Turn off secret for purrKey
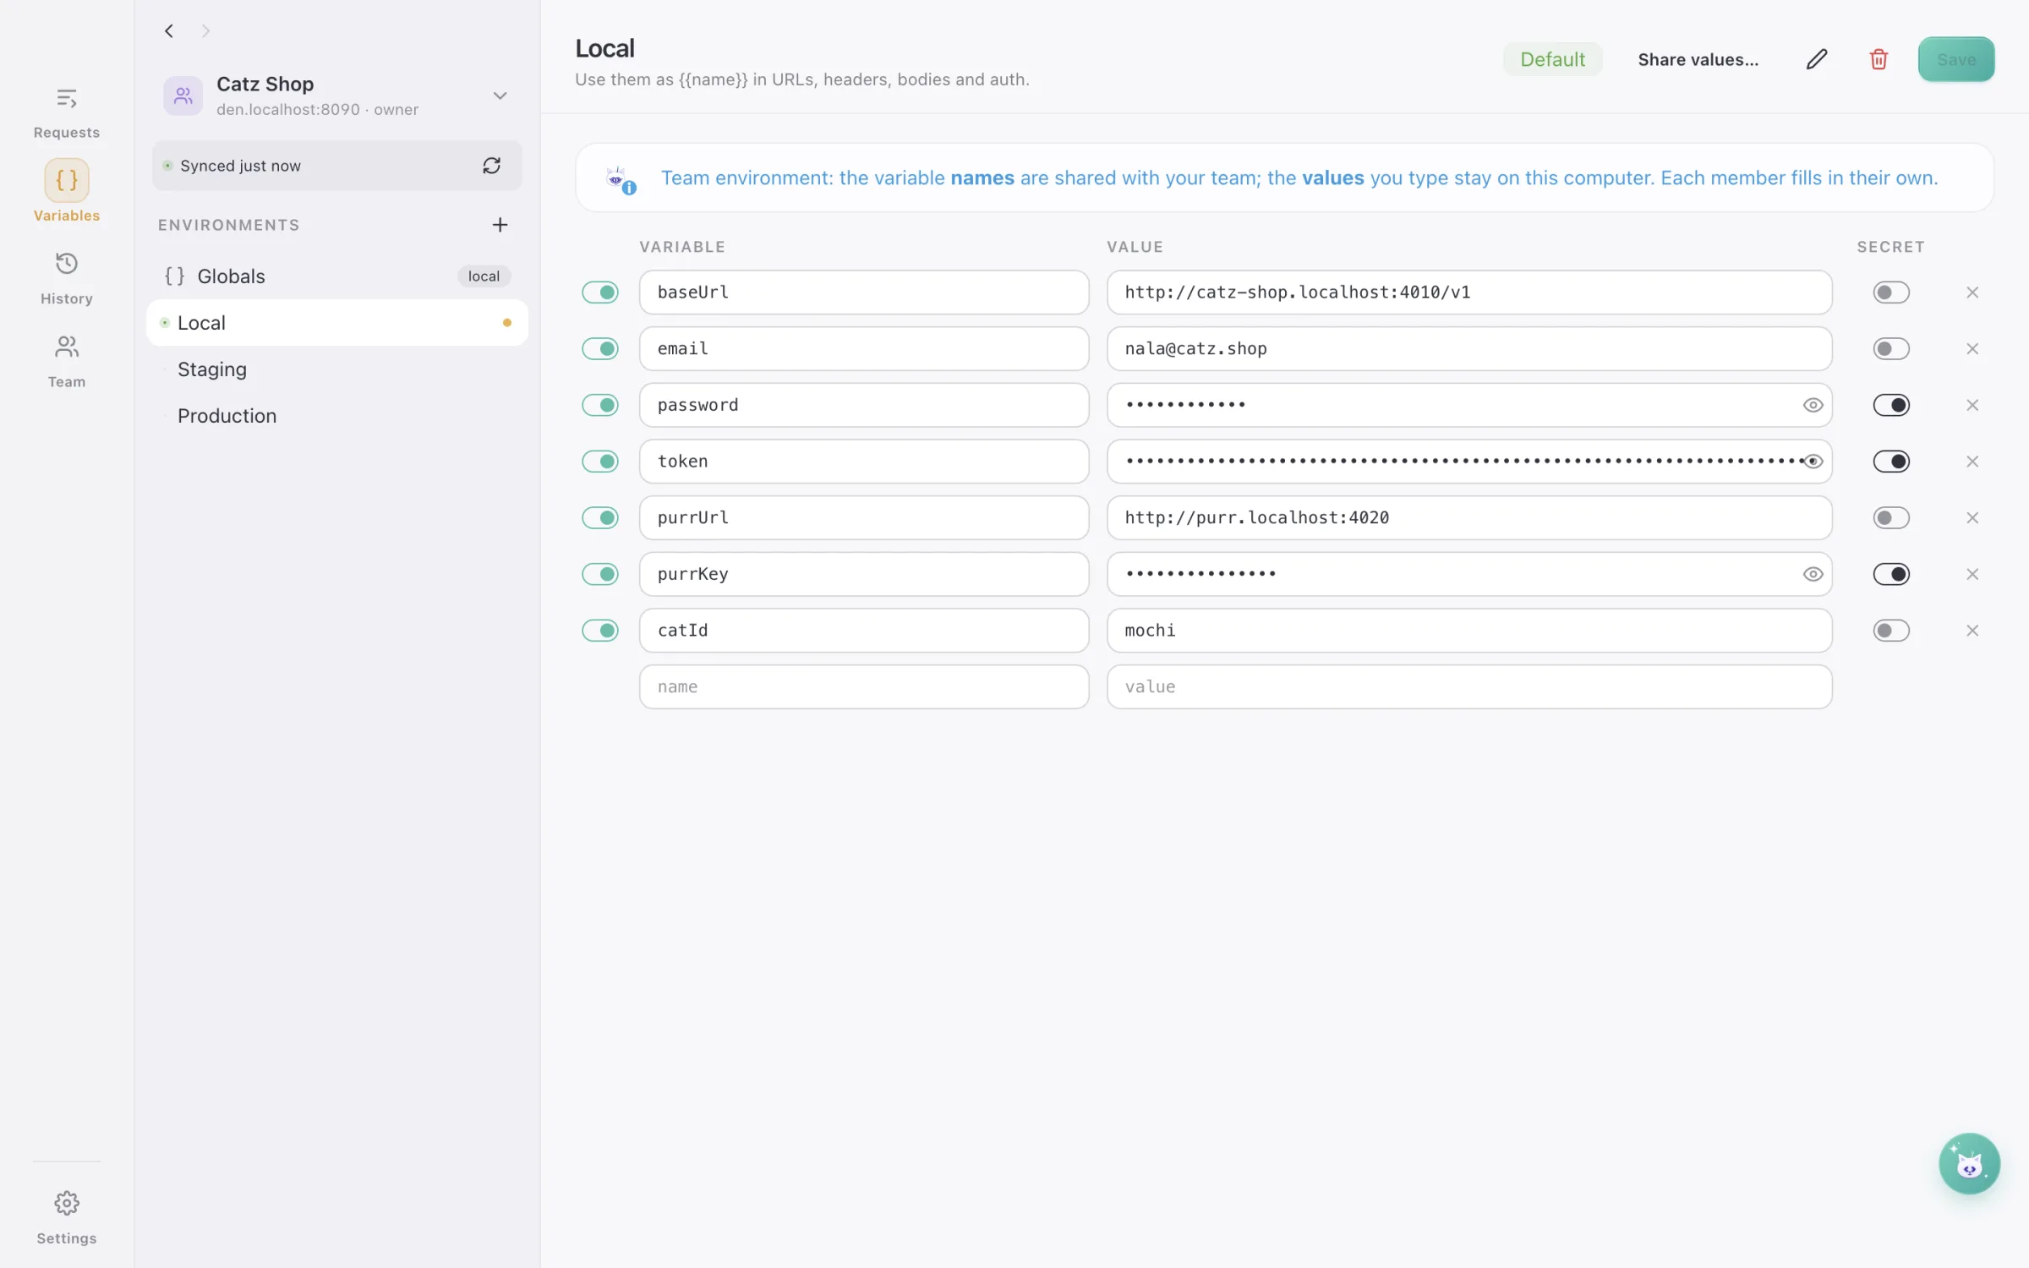 tap(1891, 574)
